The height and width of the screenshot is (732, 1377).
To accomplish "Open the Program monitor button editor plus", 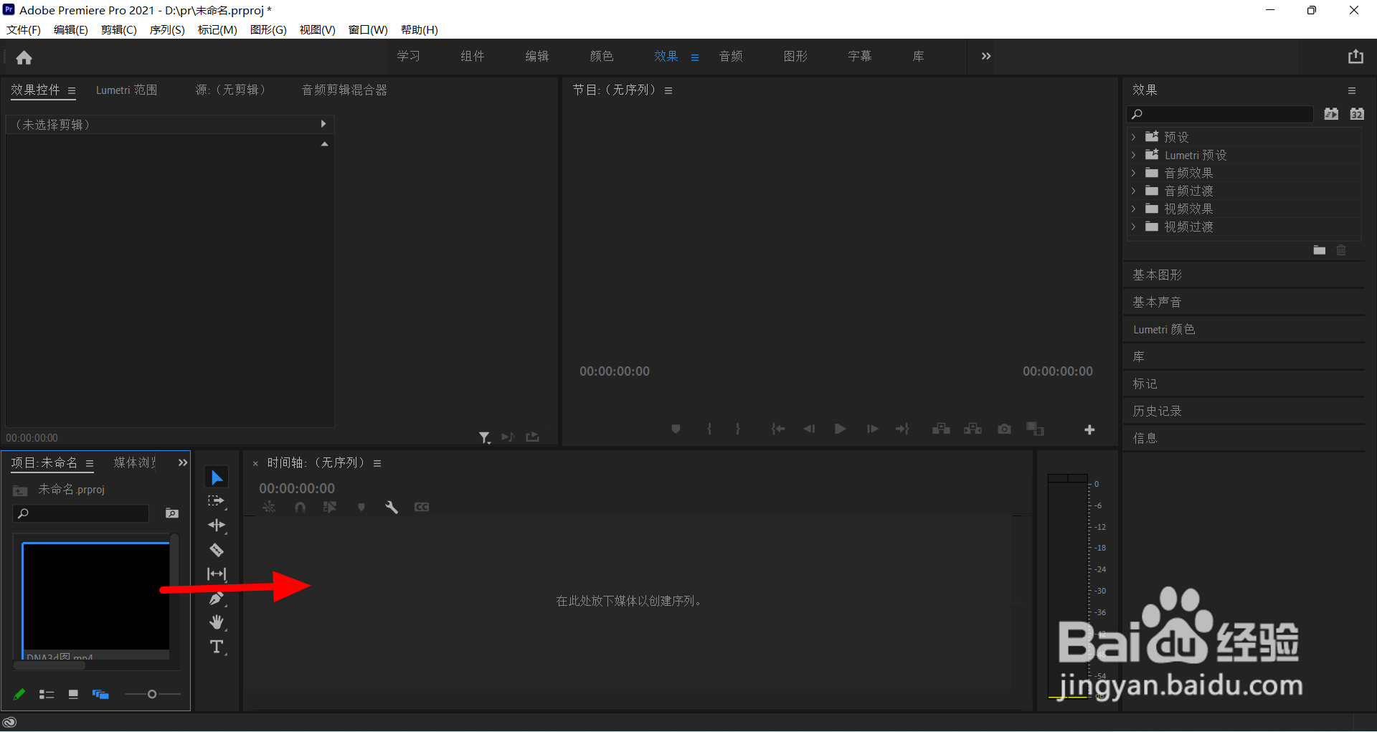I will click(1089, 429).
